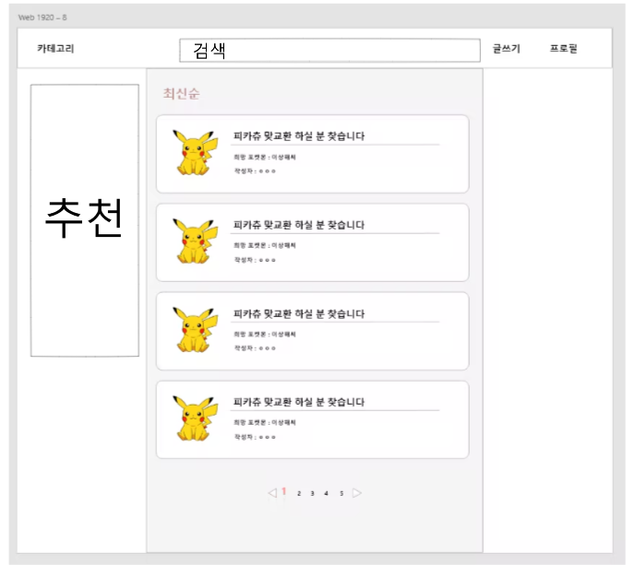Open the 프로필 profile page
635x577 pixels.
[563, 49]
